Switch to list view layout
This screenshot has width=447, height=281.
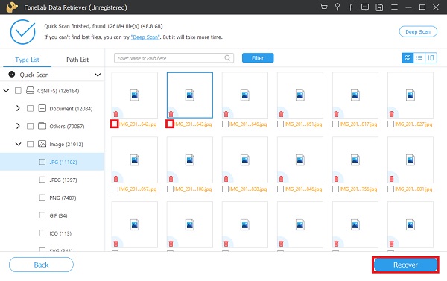[x=419, y=58]
